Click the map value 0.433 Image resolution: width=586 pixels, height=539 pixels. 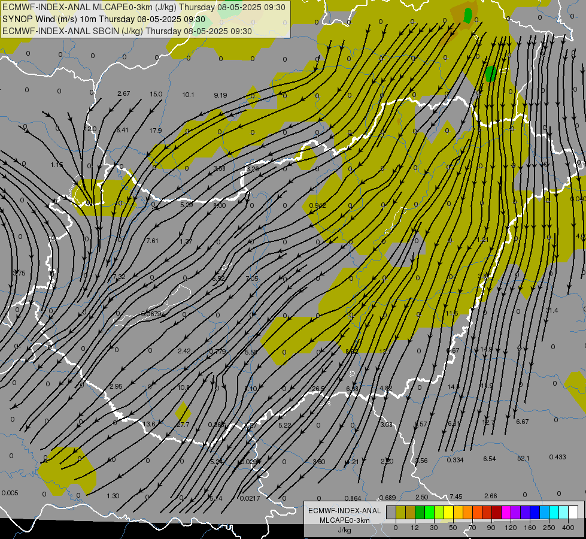point(558,457)
